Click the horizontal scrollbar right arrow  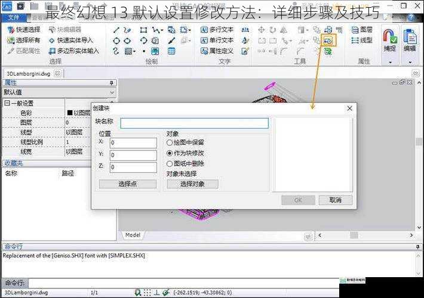pyautogui.click(x=411, y=235)
